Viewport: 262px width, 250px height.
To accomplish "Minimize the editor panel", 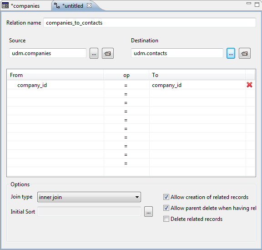I will pos(249,3).
